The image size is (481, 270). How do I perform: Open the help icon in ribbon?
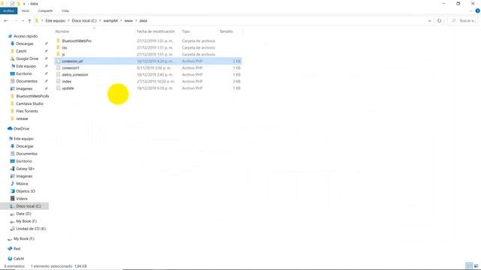click(x=477, y=10)
